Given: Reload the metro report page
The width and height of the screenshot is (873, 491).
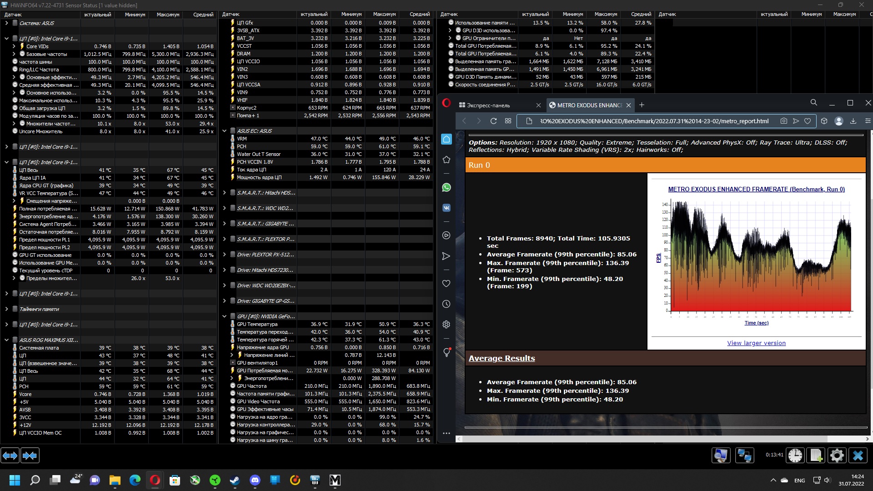Looking at the screenshot, I should pos(493,121).
